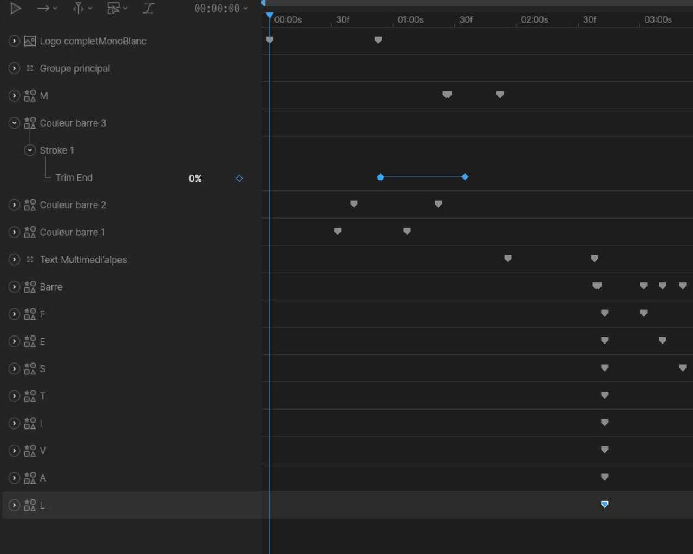This screenshot has height=554, width=693.
Task: Select the Text Multimedi'alpes layer
Action: (83, 260)
